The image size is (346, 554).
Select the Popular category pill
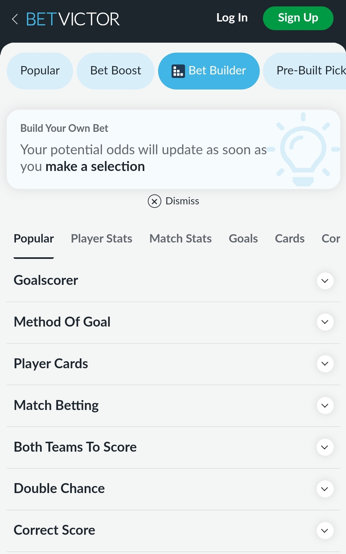coord(40,71)
